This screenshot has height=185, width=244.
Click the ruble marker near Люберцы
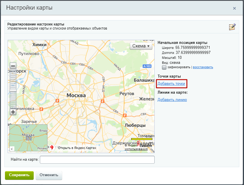(125, 115)
